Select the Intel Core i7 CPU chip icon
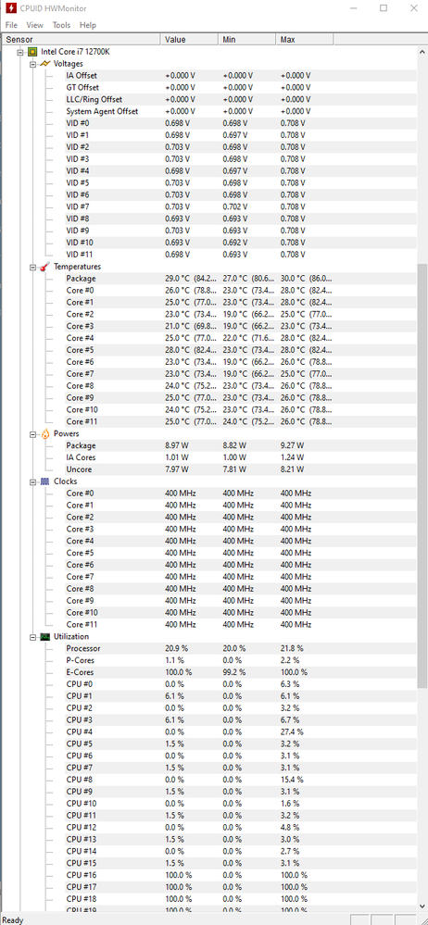This screenshot has width=428, height=925. pyautogui.click(x=33, y=52)
